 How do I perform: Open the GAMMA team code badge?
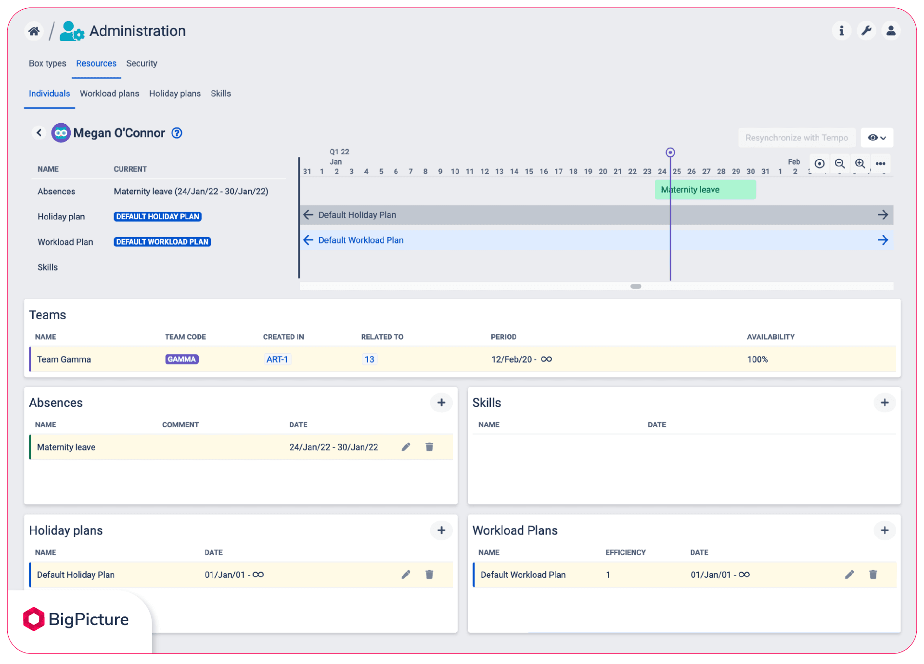click(x=182, y=359)
